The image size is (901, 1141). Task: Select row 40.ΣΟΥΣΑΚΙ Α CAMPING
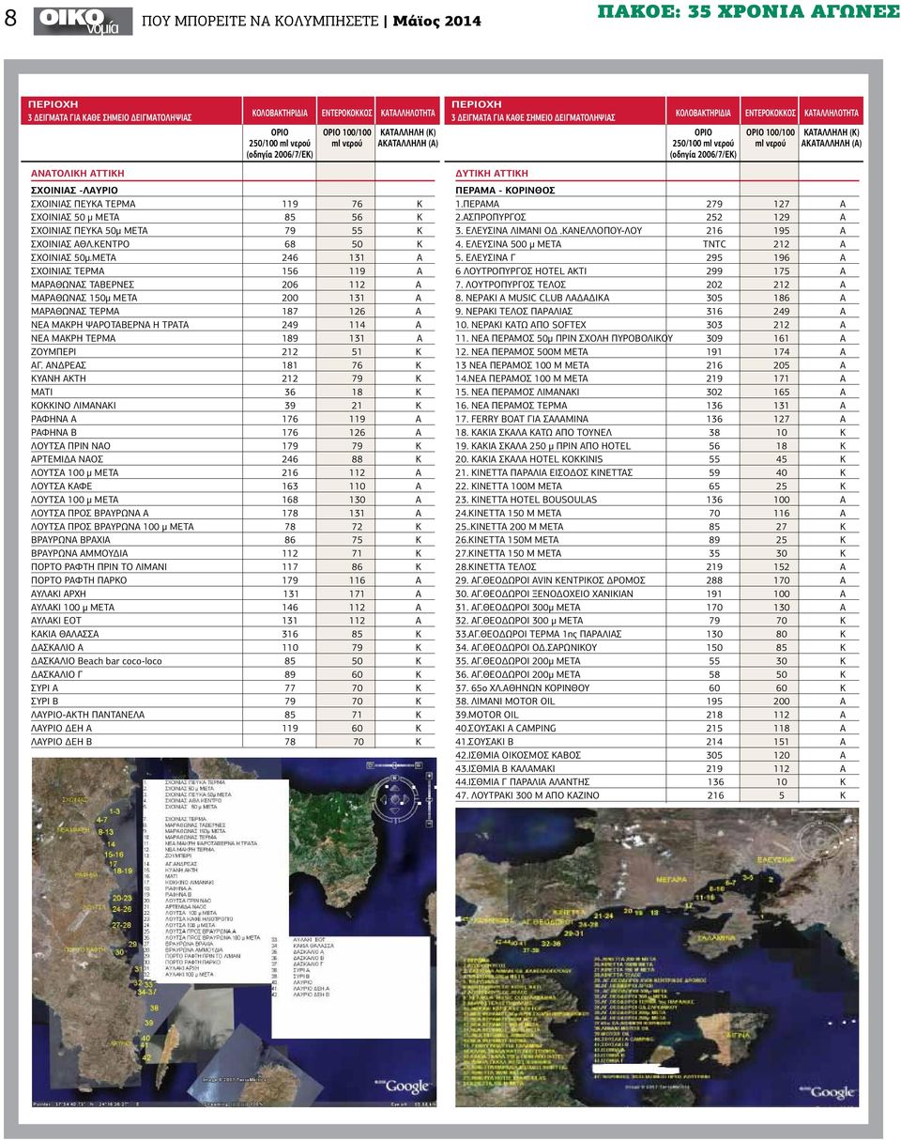(655, 728)
